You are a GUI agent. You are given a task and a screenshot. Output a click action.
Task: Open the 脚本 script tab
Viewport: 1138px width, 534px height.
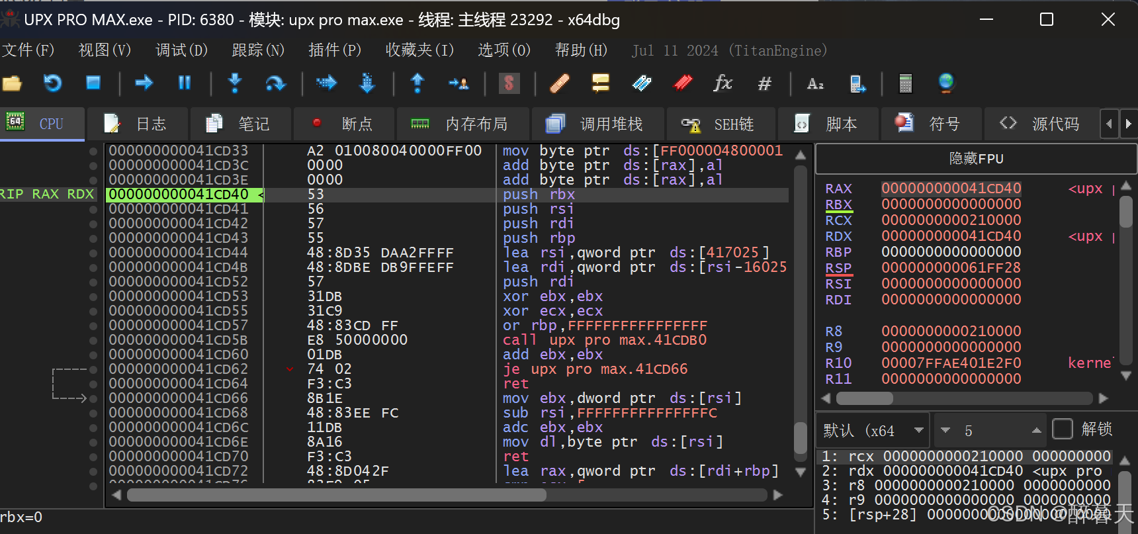click(x=829, y=124)
